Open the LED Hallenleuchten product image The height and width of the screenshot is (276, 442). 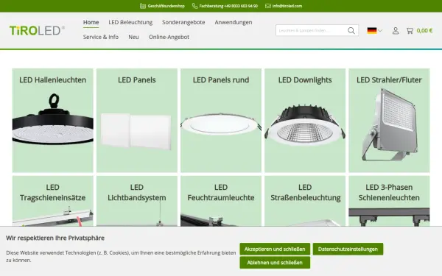click(53, 120)
